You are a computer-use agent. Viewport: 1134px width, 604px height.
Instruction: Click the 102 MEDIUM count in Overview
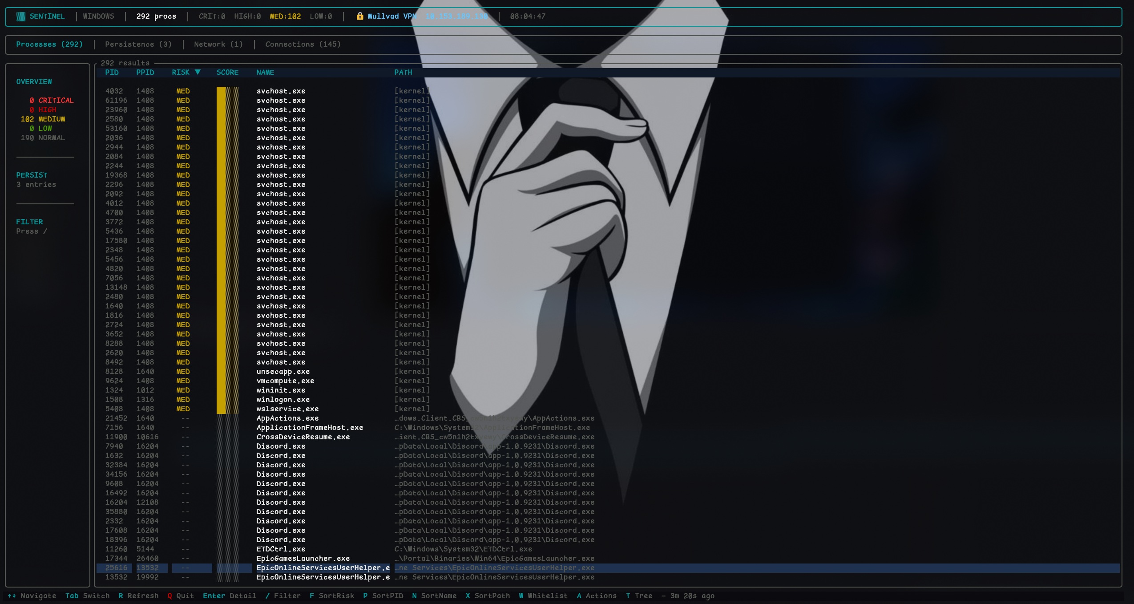point(43,119)
